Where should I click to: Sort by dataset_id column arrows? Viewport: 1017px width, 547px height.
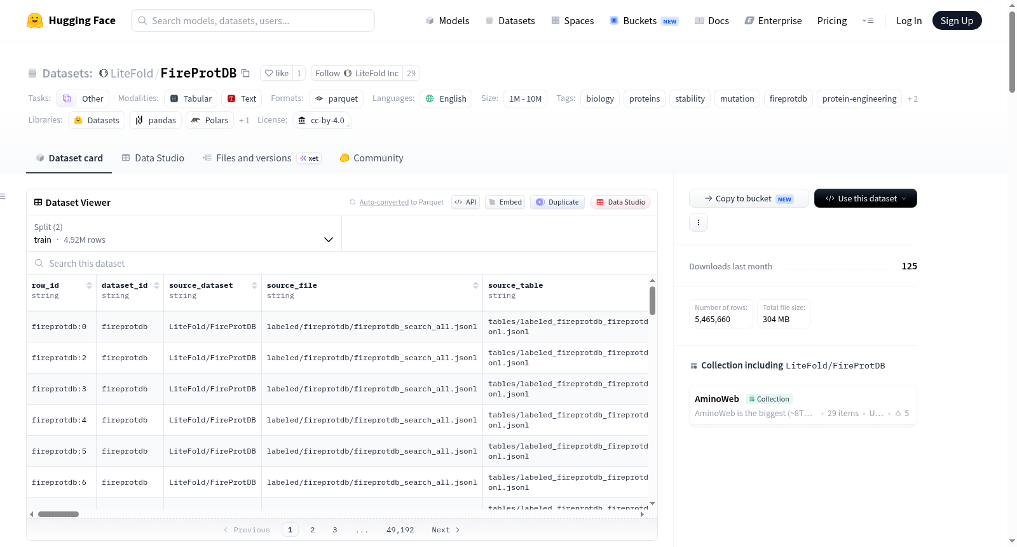pos(156,285)
